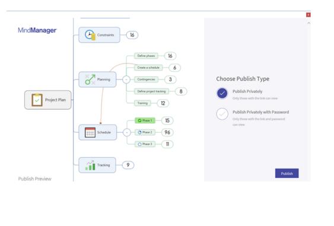Click the calendar icon on Schedule topic
The image size is (334, 226).
click(90, 132)
